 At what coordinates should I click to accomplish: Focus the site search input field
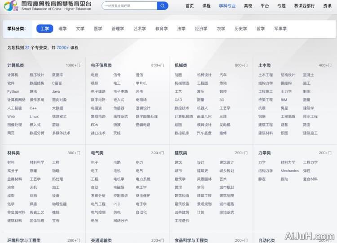click(129, 6)
